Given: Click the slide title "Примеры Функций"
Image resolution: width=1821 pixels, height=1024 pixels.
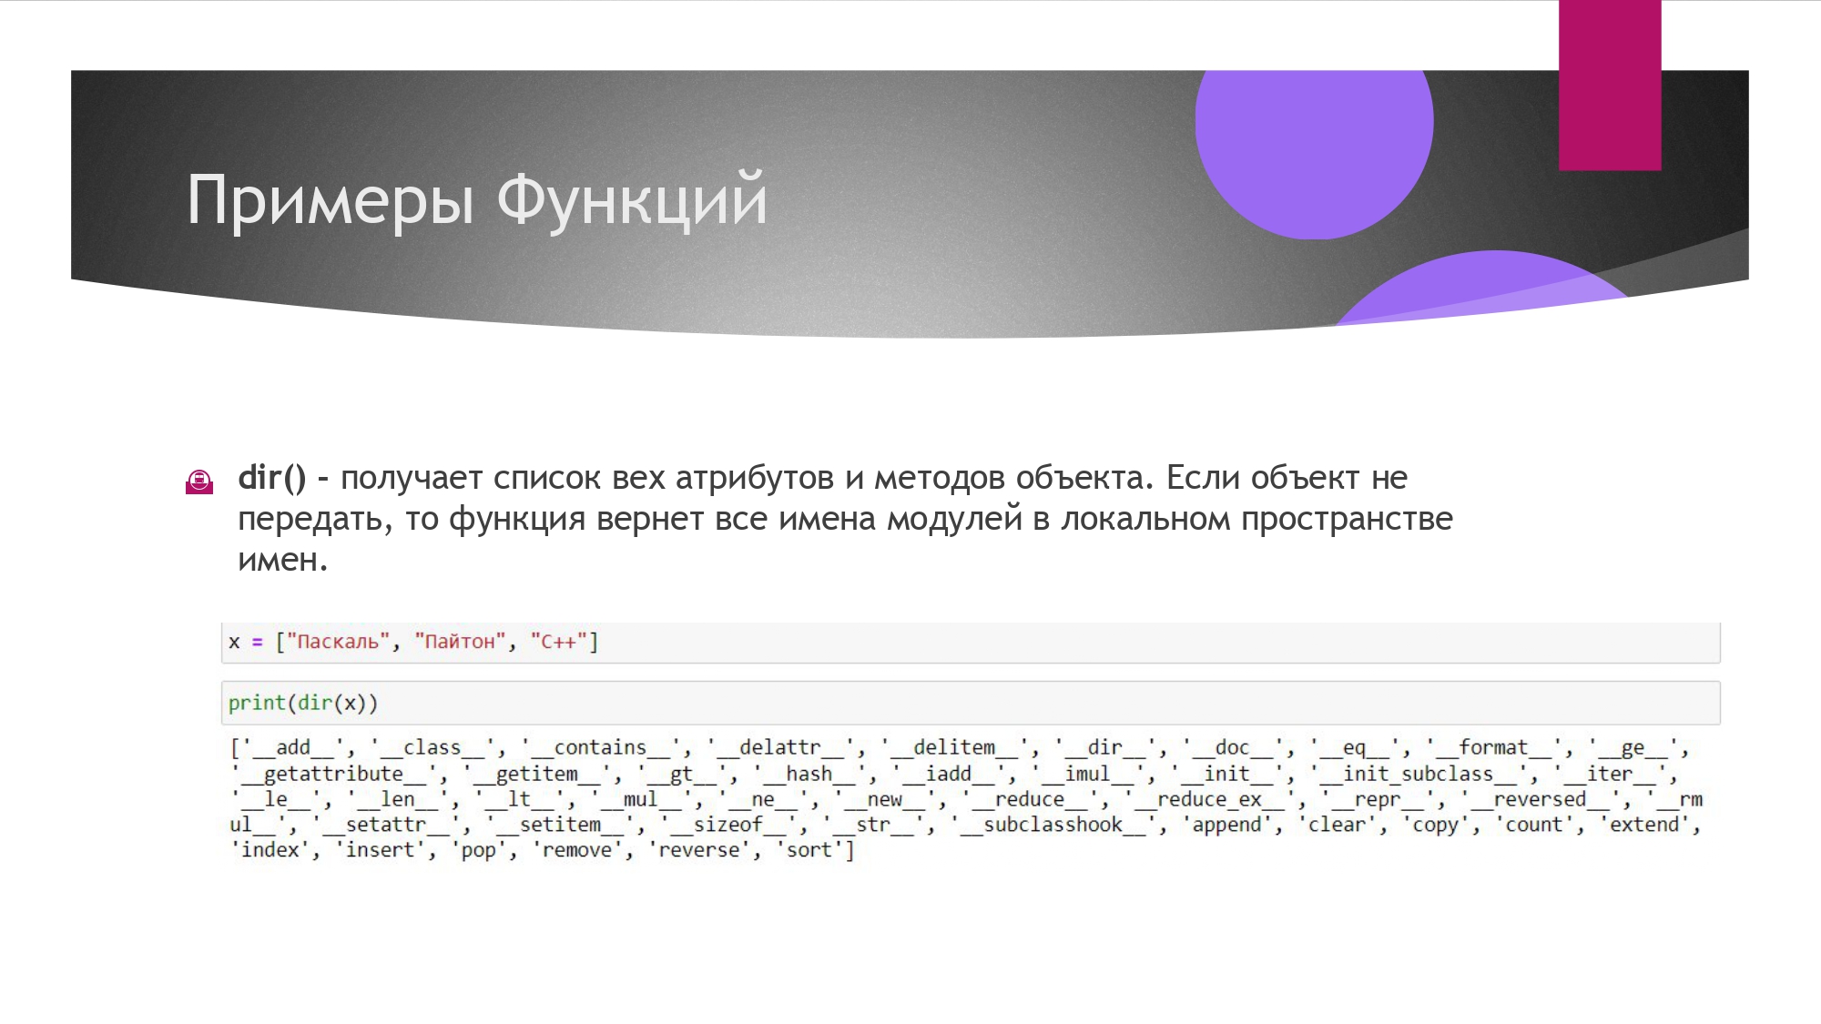Looking at the screenshot, I should (477, 201).
